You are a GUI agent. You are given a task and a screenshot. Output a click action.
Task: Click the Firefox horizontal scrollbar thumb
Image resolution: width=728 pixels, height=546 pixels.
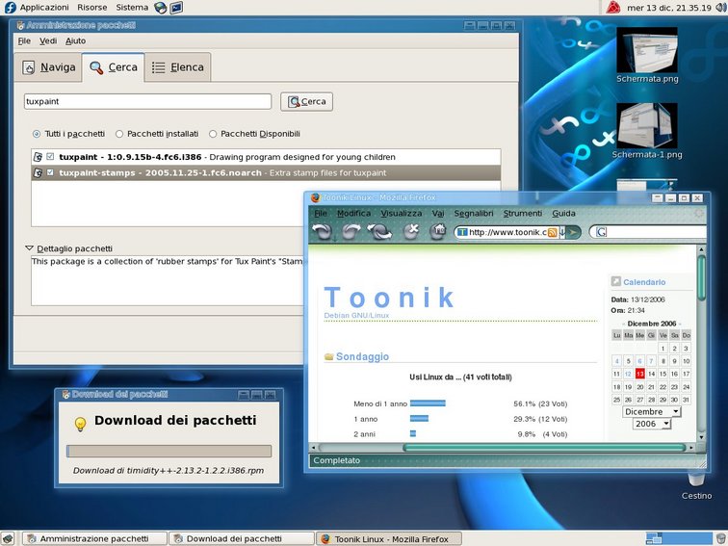tap(544, 448)
